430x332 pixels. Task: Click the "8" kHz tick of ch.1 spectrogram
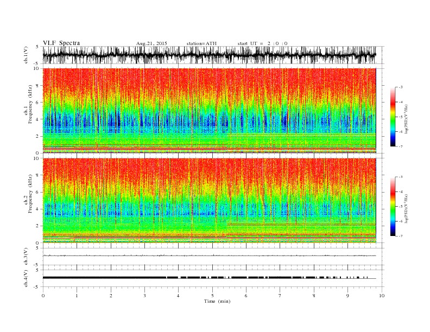tap(38, 86)
